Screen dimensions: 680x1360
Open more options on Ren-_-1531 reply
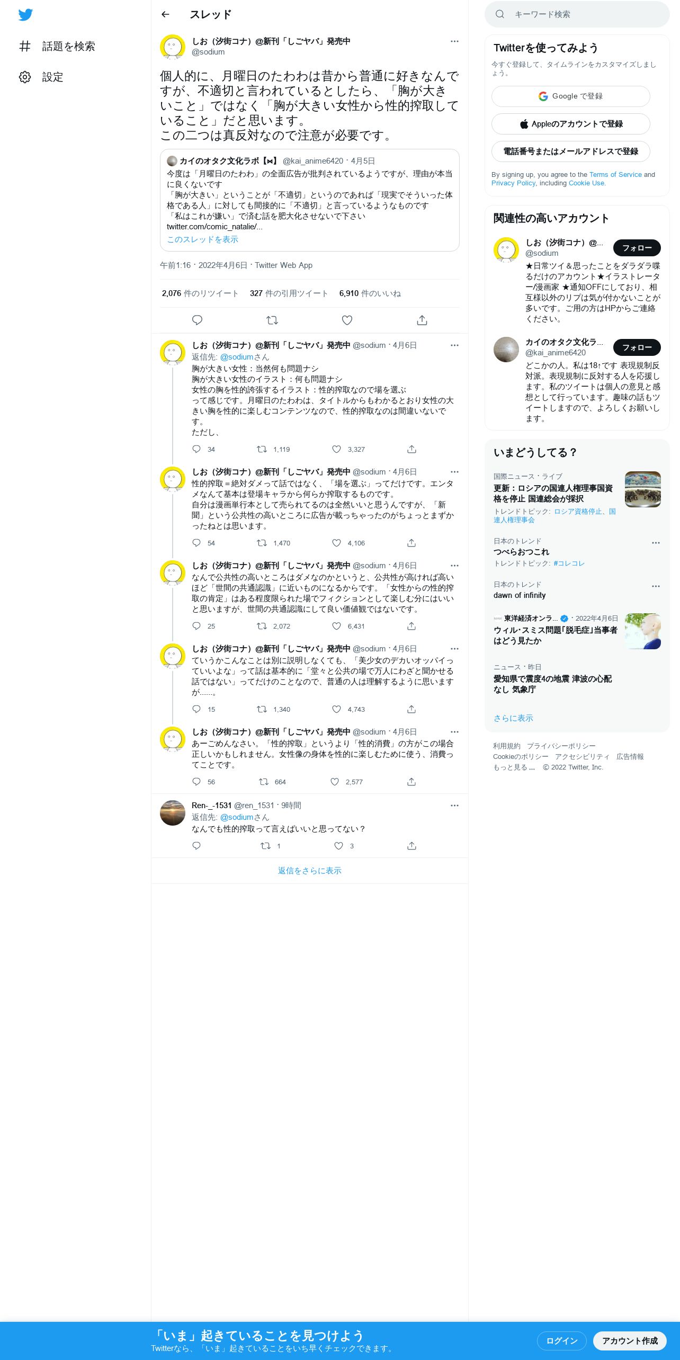point(454,806)
